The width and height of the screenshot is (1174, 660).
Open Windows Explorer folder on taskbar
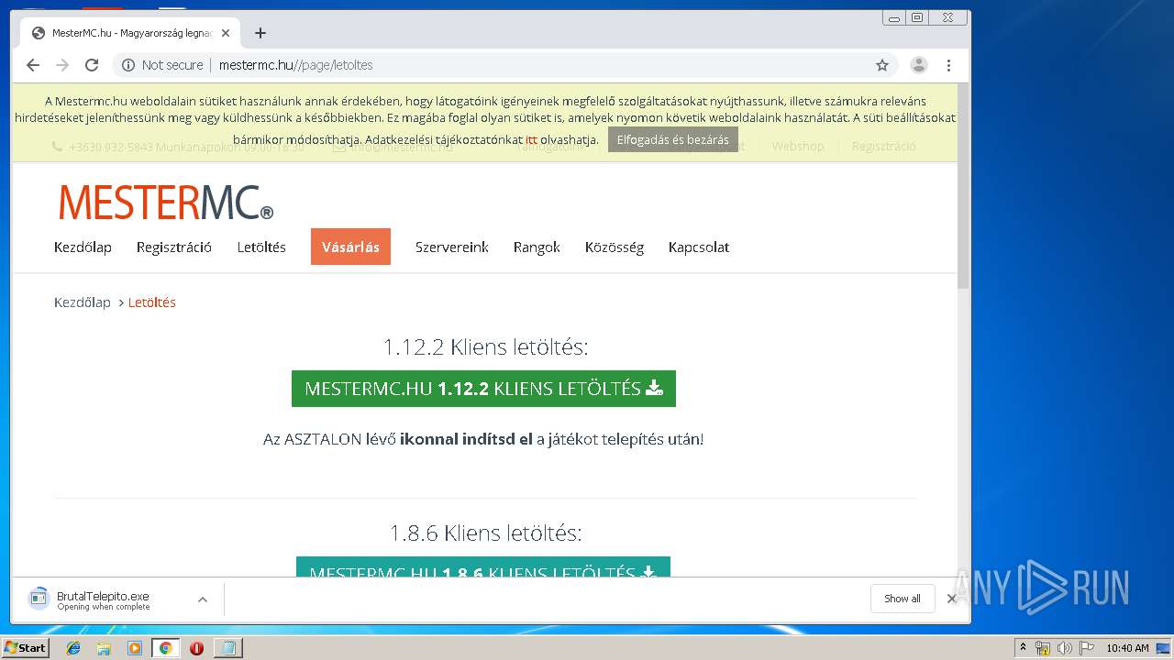104,648
